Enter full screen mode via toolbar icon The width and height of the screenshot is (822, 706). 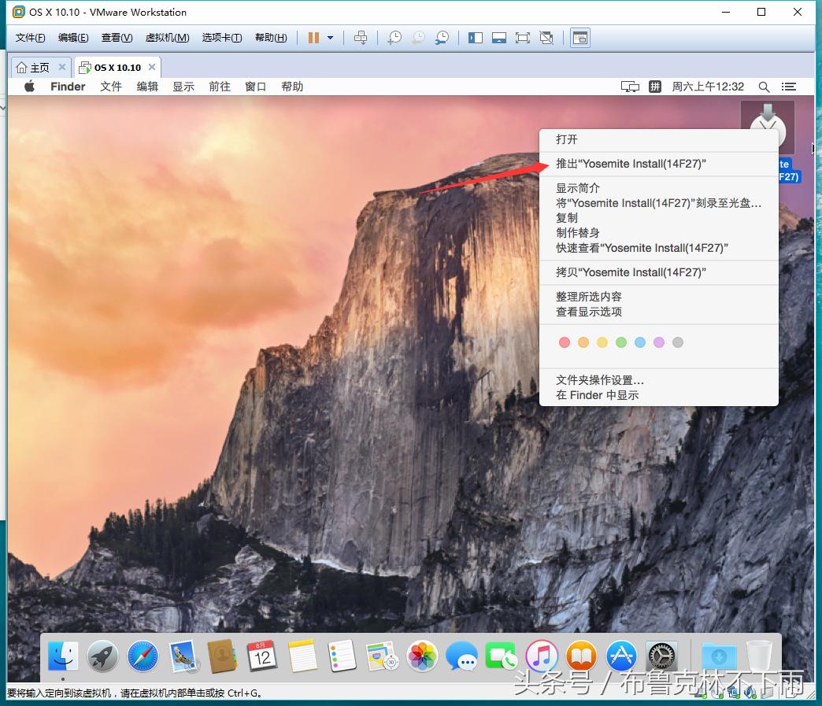point(523,37)
